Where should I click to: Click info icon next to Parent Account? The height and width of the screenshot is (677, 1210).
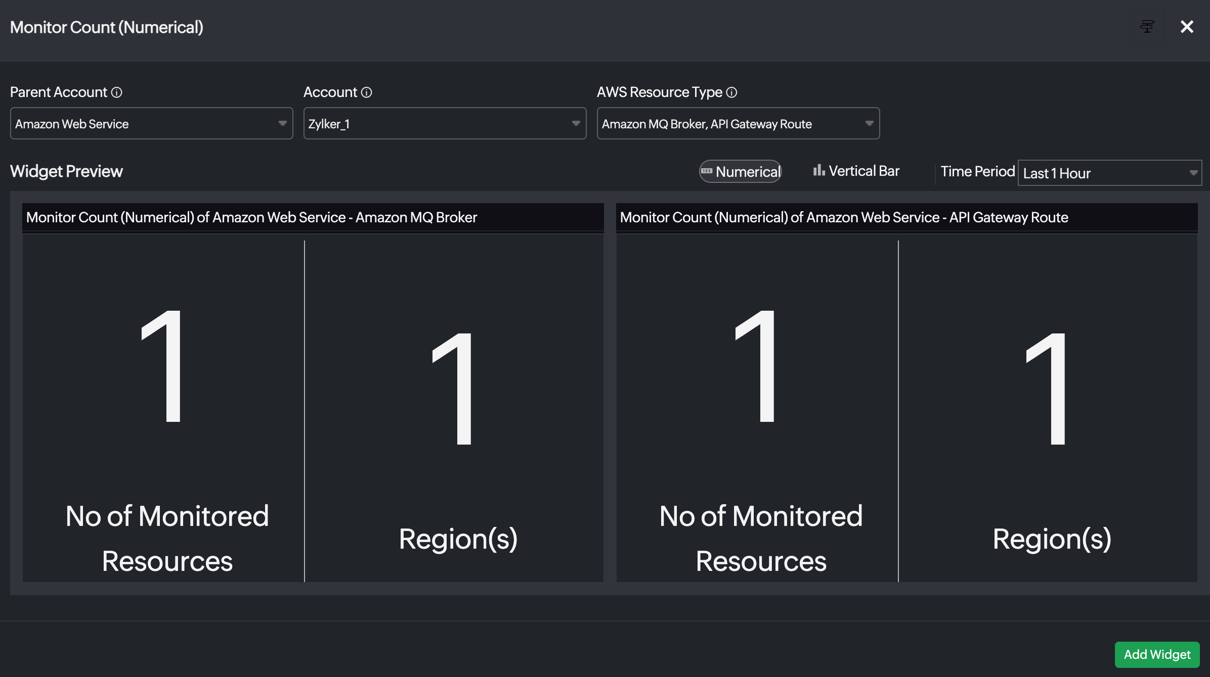point(117,92)
